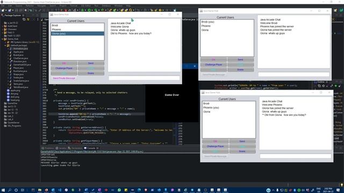Open the Refactor menu
The width and height of the screenshot is (344, 193).
point(30,6)
